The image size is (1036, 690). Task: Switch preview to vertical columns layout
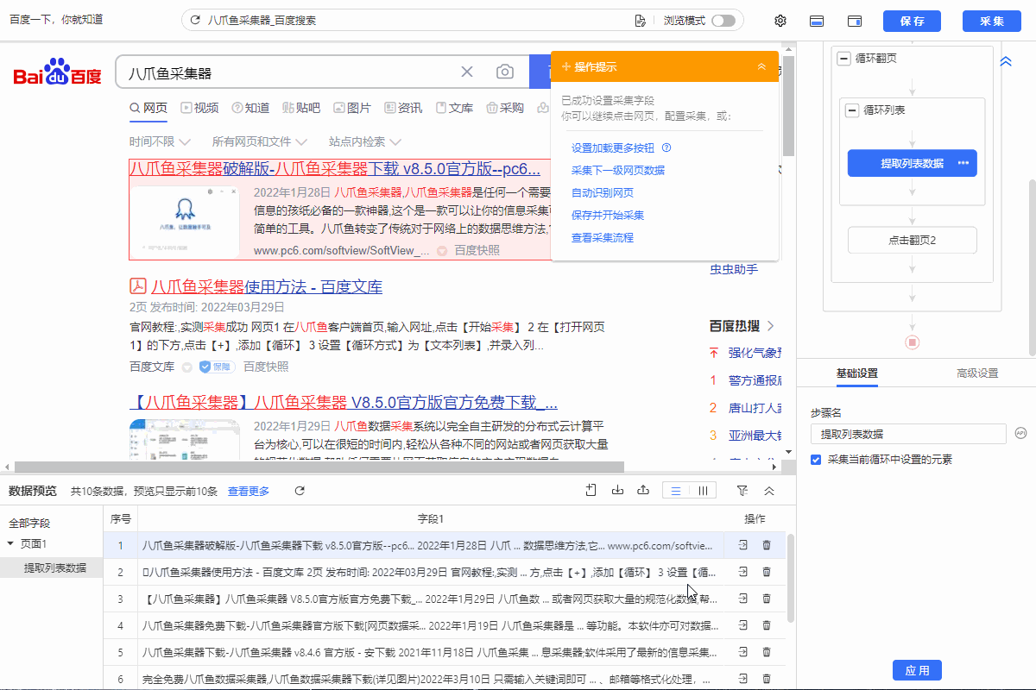click(703, 491)
